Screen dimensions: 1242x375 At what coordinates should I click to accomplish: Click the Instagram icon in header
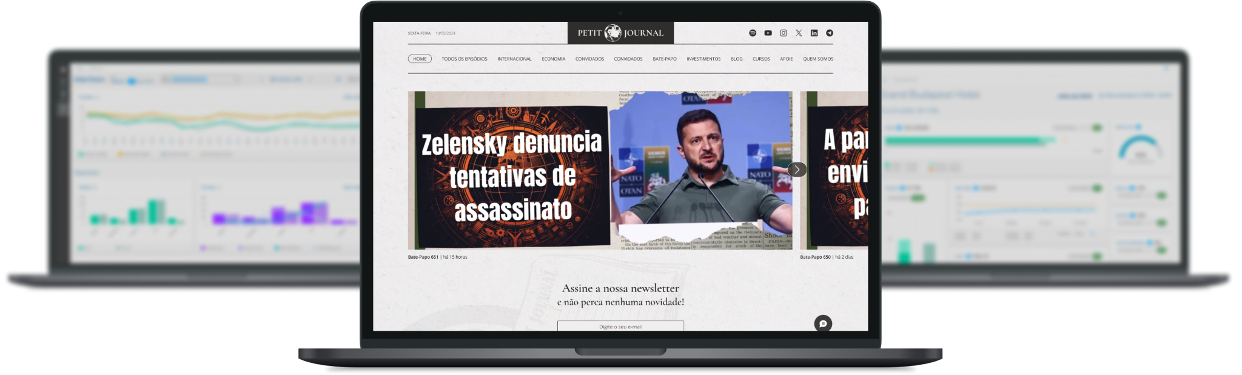pyautogui.click(x=784, y=33)
